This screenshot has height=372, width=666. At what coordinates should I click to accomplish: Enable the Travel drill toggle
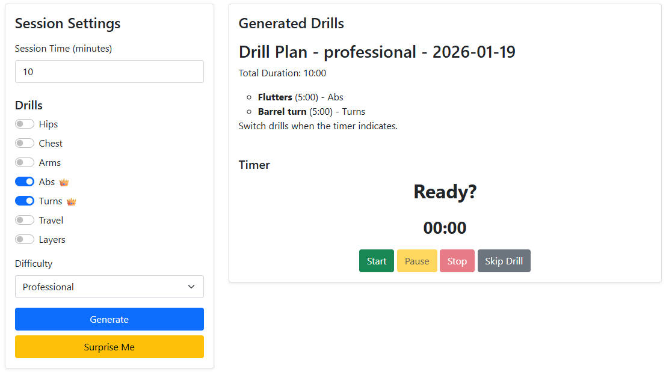point(25,221)
